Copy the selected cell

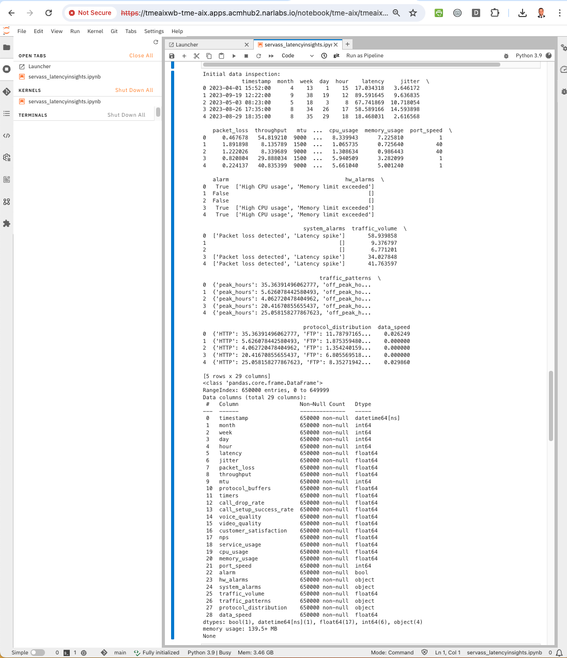[209, 56]
